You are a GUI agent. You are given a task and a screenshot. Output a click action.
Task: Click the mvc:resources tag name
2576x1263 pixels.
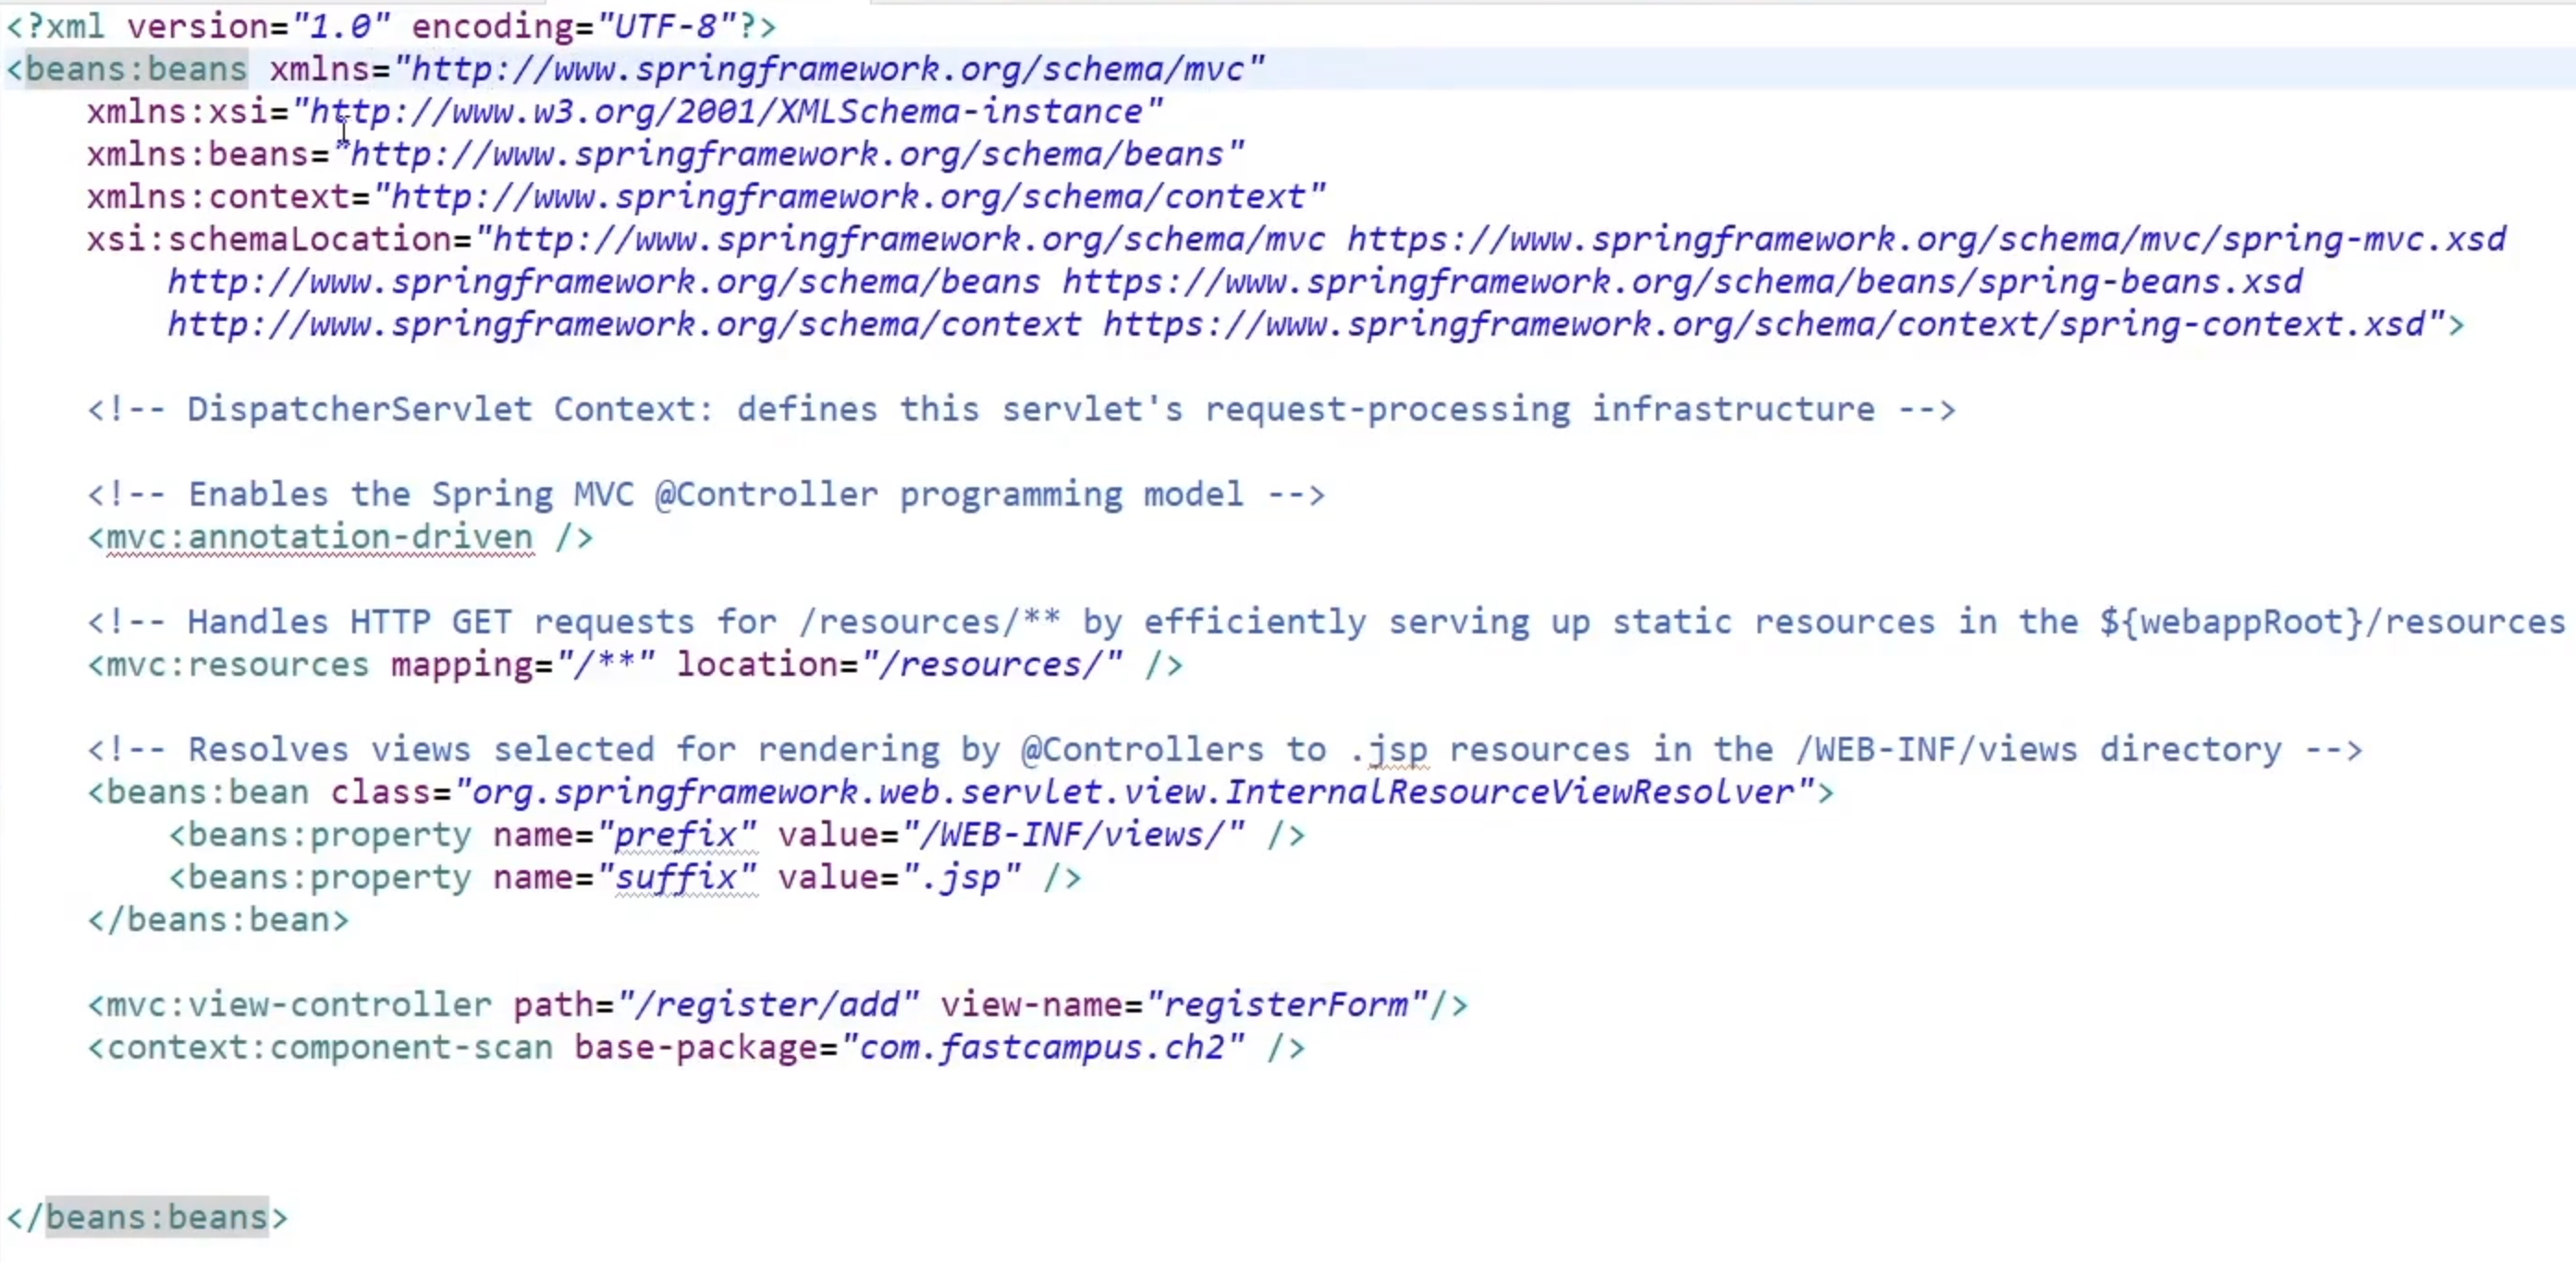coord(237,665)
